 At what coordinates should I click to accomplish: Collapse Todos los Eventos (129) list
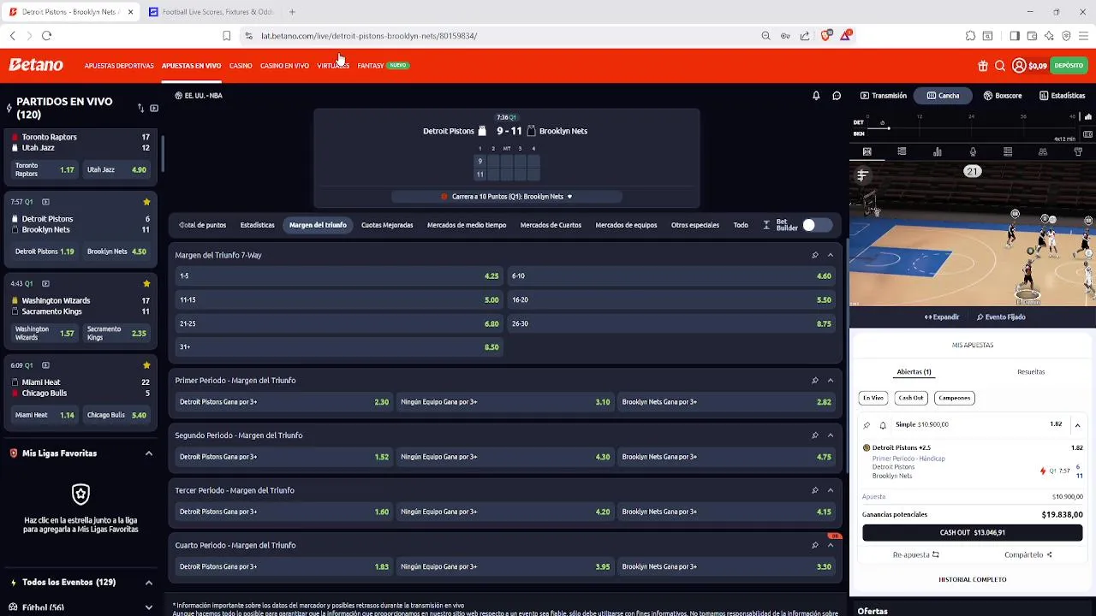click(x=148, y=583)
